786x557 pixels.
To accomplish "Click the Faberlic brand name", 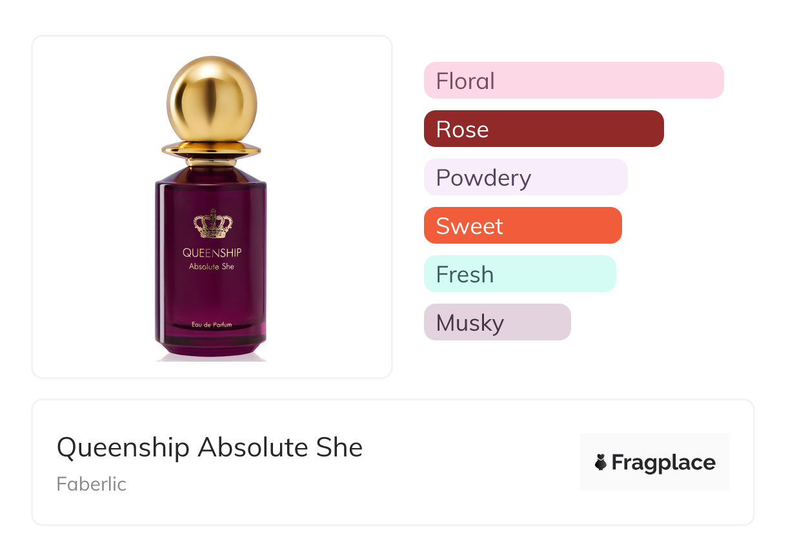I will point(91,484).
